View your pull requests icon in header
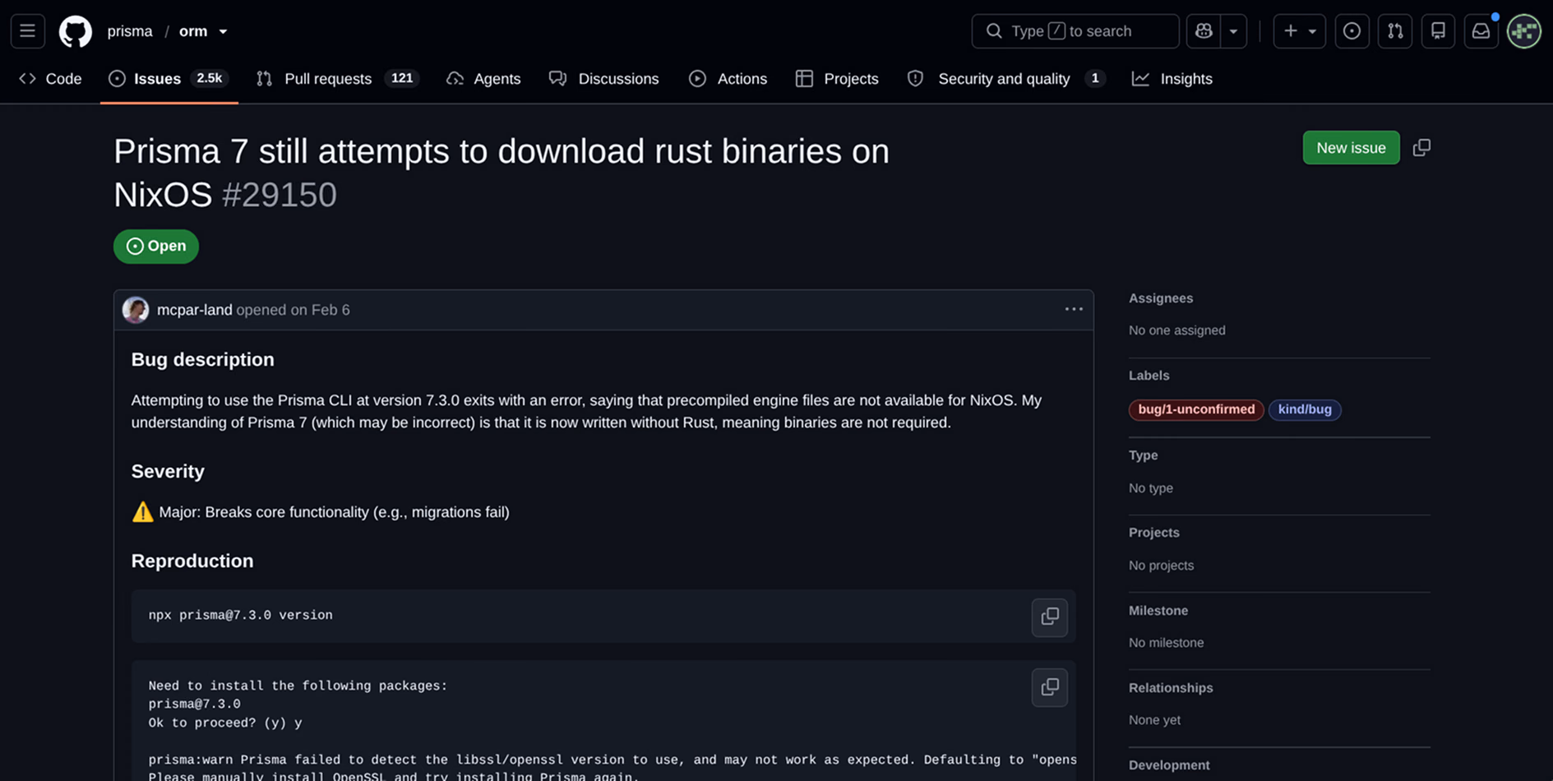This screenshot has width=1553, height=781. 1395,31
